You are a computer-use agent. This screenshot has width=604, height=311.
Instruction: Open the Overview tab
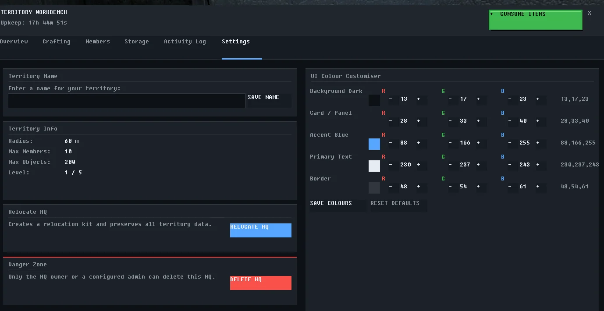click(x=14, y=42)
